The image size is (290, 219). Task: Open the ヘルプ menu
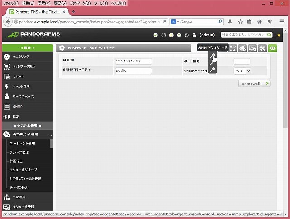[x=118, y=3]
